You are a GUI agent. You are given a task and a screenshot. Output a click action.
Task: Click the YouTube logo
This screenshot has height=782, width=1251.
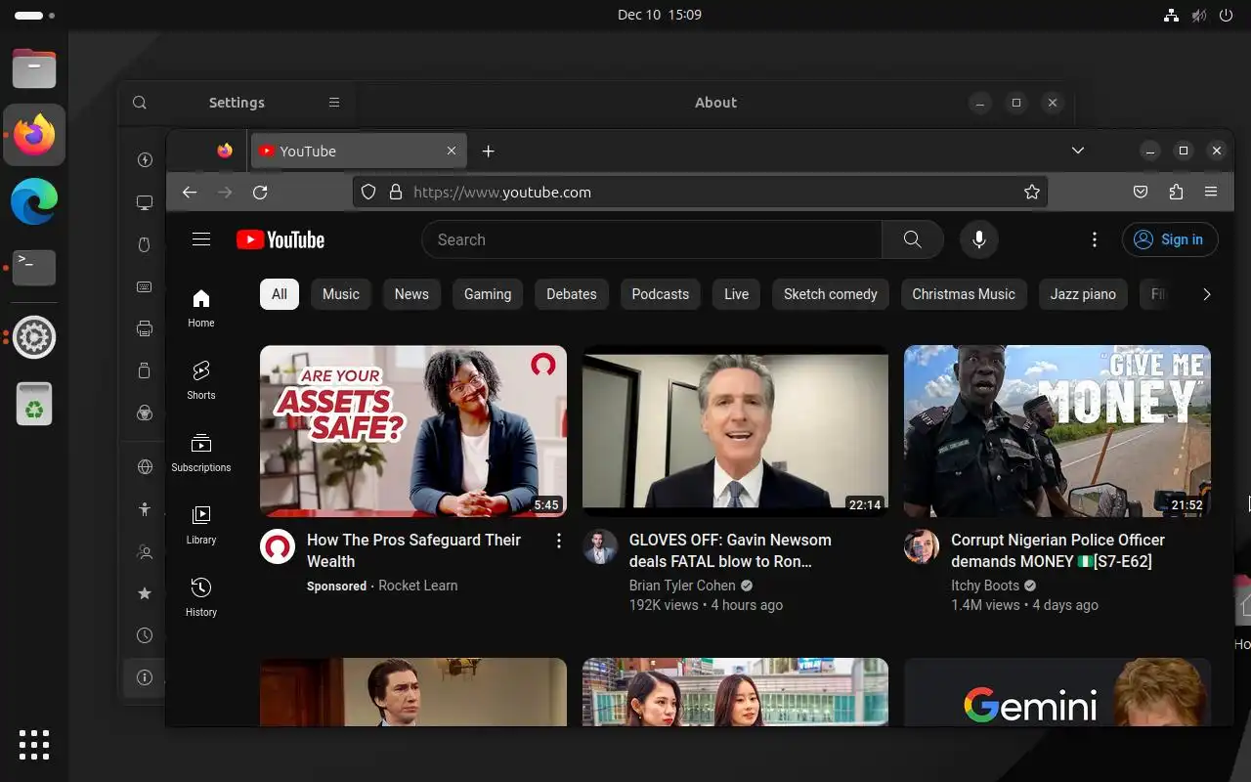[x=280, y=239]
